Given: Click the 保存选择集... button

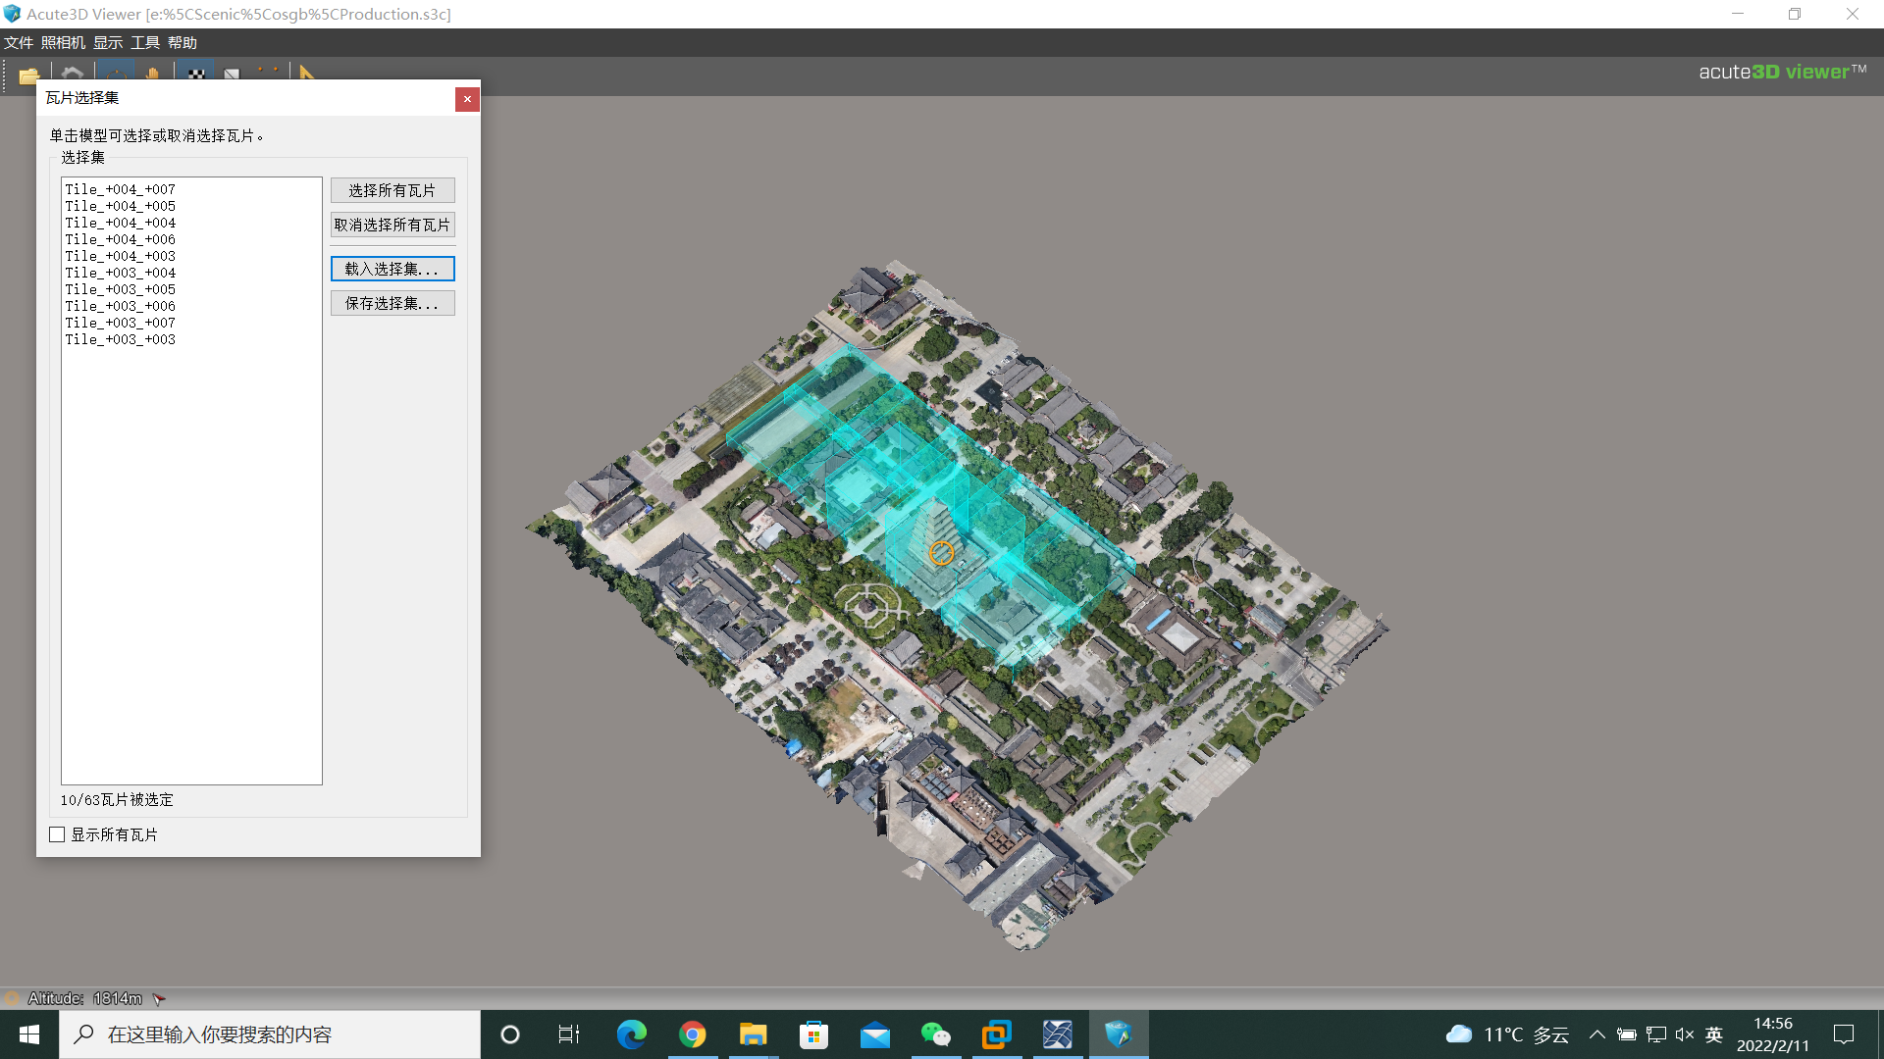Looking at the screenshot, I should coord(392,303).
